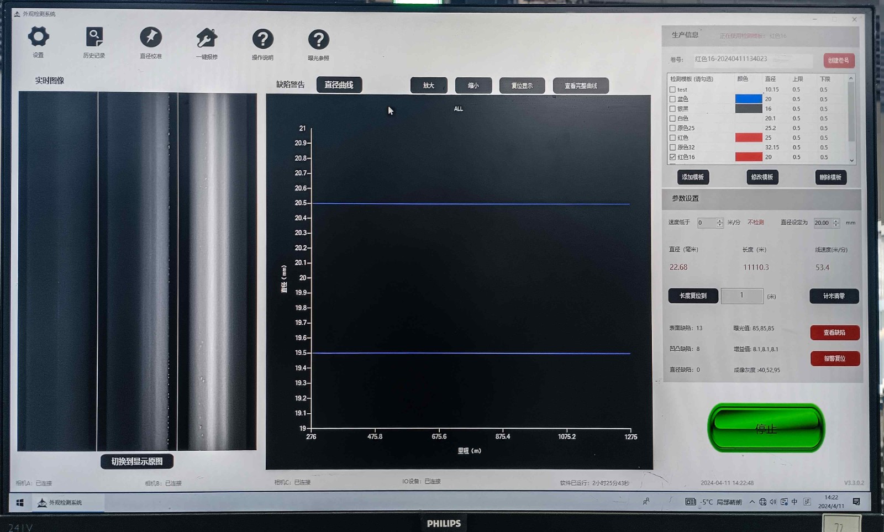Open the 历史记录 history icon
This screenshot has height=532, width=884.
click(x=94, y=38)
